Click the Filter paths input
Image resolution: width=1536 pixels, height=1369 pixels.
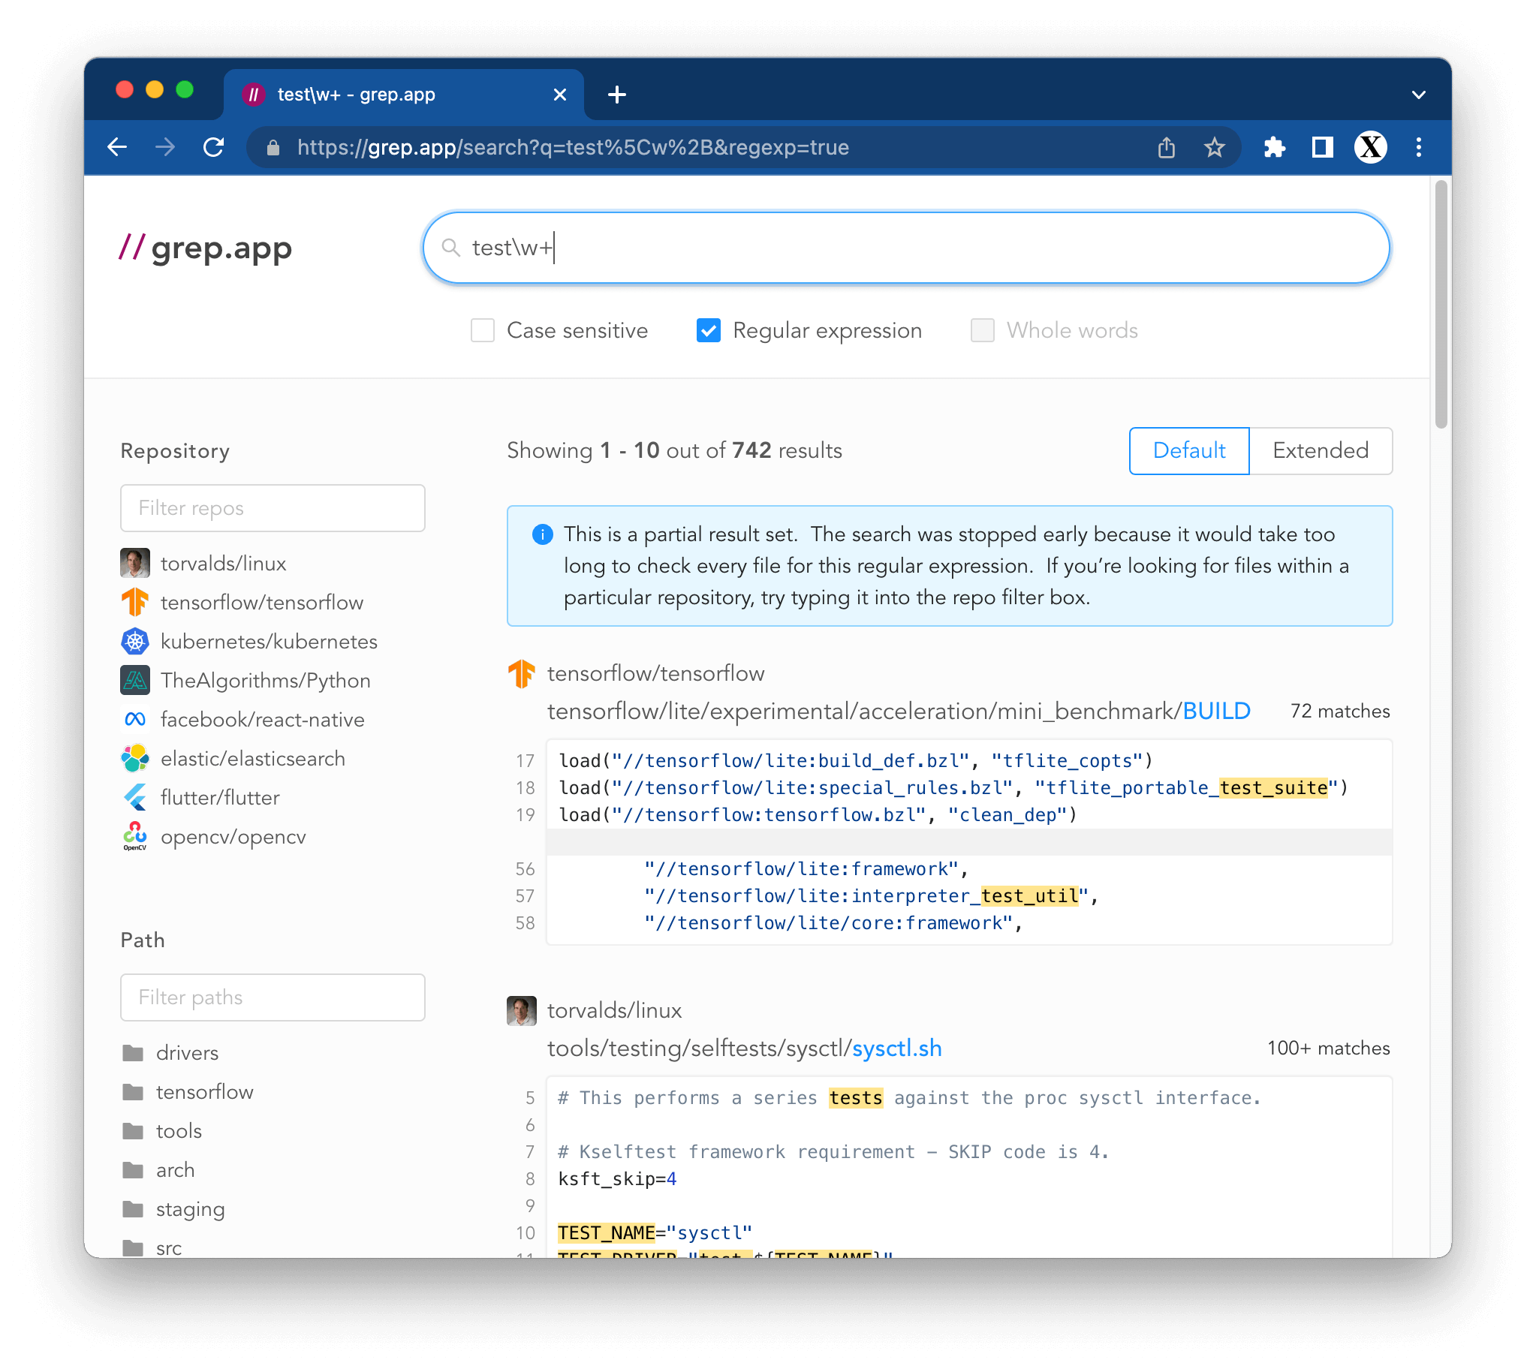[x=273, y=998]
